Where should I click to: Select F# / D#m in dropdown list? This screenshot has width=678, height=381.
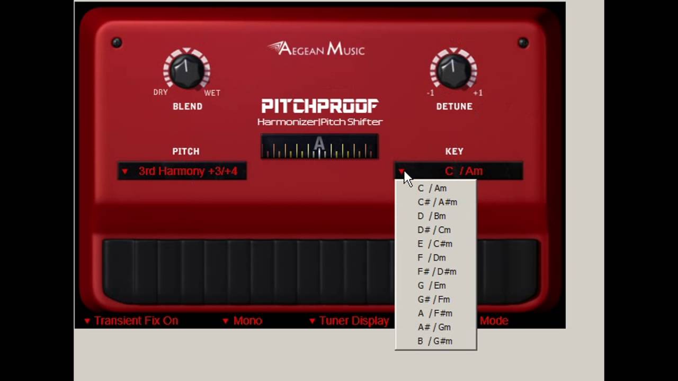pos(436,271)
